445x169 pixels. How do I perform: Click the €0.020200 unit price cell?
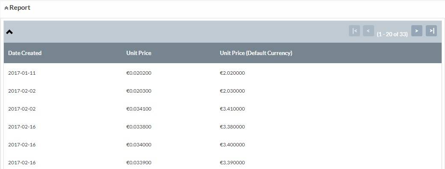[x=139, y=73]
